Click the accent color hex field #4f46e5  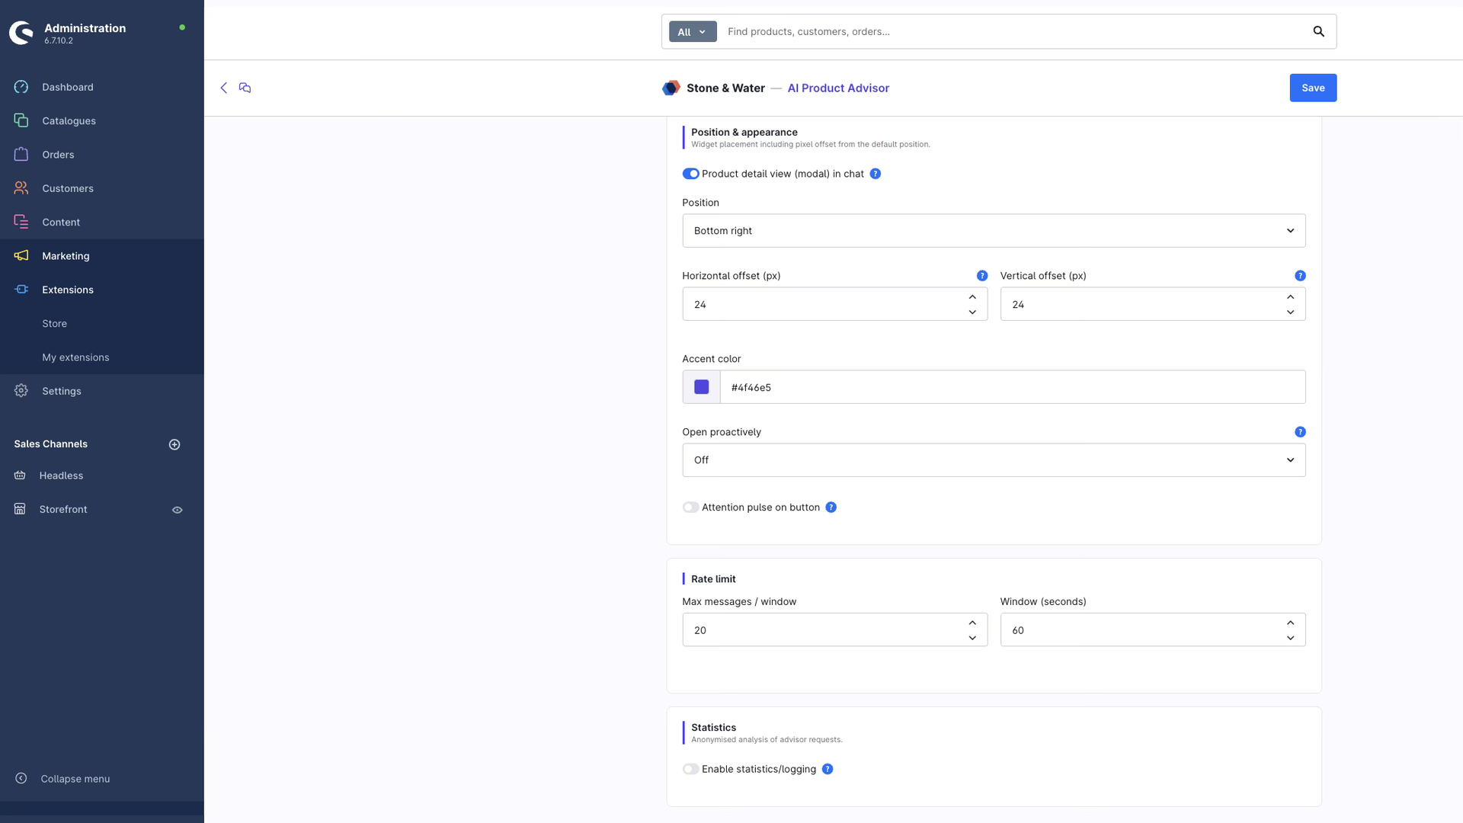pyautogui.click(x=1012, y=387)
